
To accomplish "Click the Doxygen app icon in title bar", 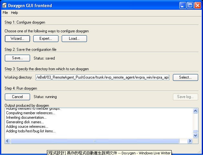I will pyautogui.click(x=5, y=6).
